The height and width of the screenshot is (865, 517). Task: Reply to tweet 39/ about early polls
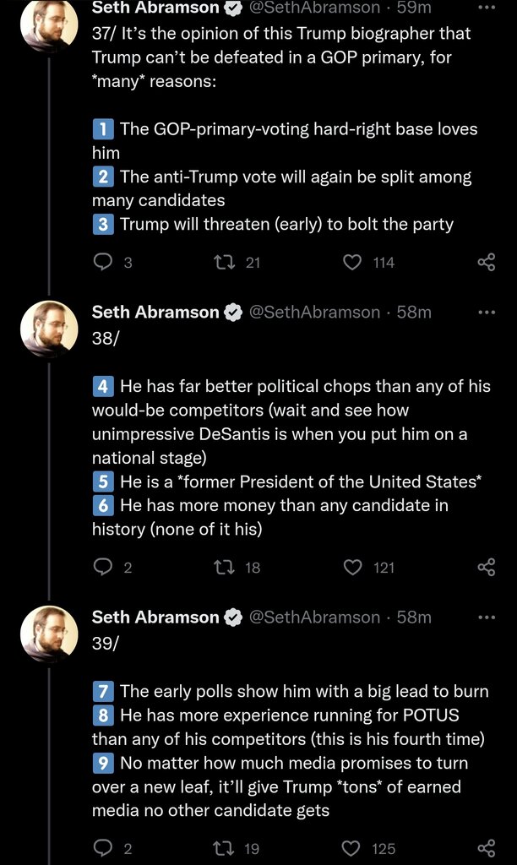(103, 848)
